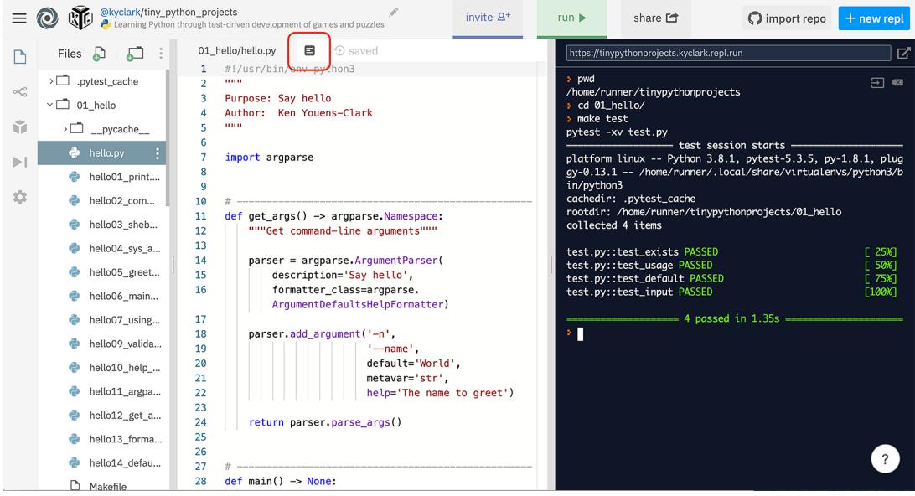Click the repl.run URL field
Viewport: 915px width, 496px height.
click(727, 54)
